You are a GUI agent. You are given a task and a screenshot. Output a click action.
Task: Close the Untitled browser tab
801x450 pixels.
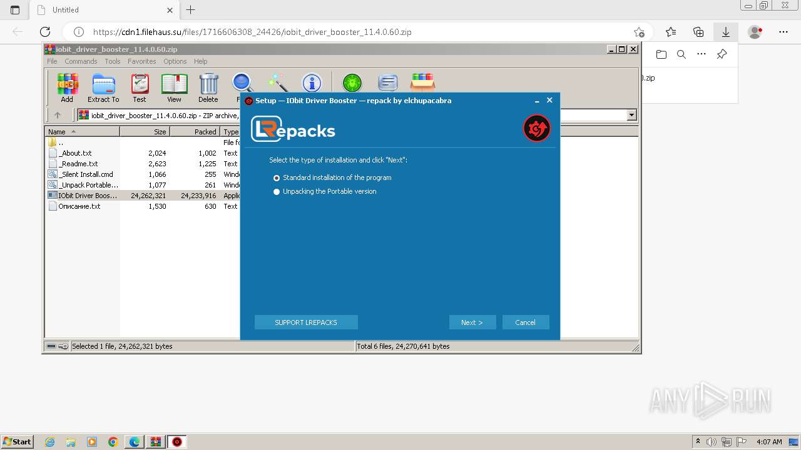pyautogui.click(x=170, y=10)
